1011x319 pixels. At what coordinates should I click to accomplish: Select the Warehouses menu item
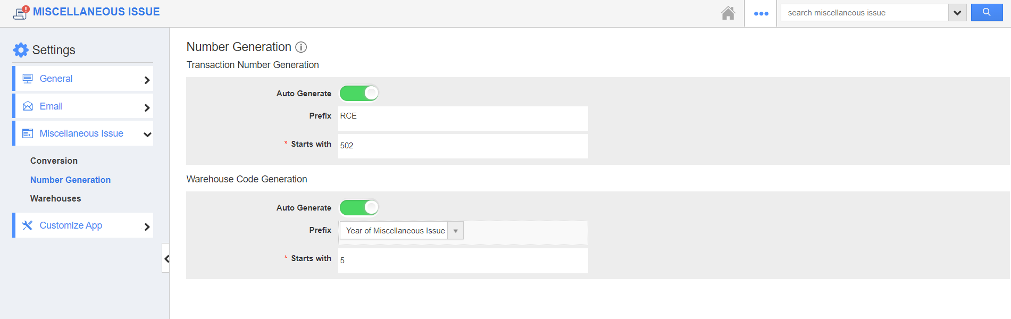[56, 198]
